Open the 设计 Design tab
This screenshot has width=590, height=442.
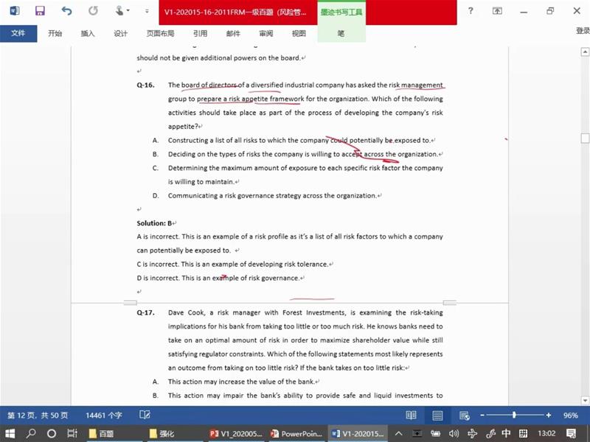tap(120, 33)
